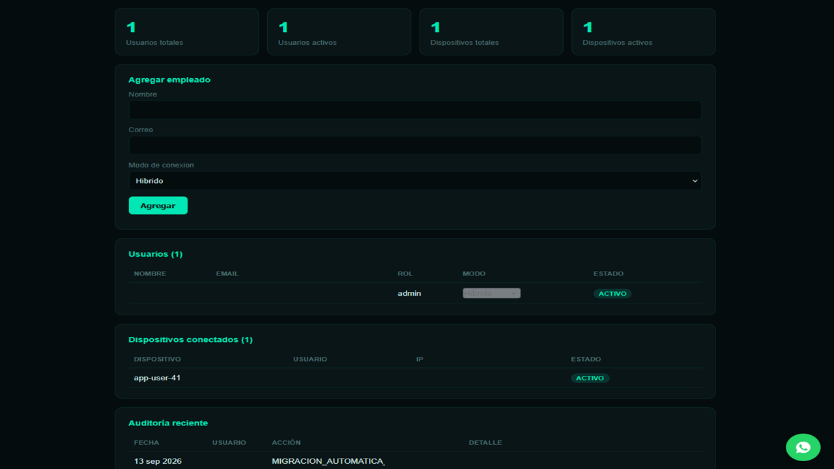Open the Modo de conexion dropdown
The height and width of the screenshot is (469, 834).
pyautogui.click(x=415, y=180)
